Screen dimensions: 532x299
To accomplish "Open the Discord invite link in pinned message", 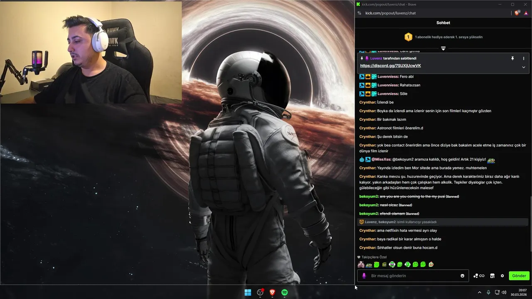I will click(390, 66).
